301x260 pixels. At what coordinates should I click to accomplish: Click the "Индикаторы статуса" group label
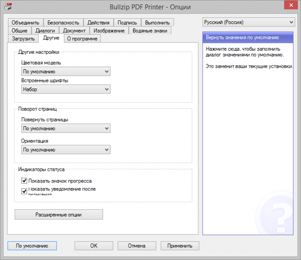(41, 169)
